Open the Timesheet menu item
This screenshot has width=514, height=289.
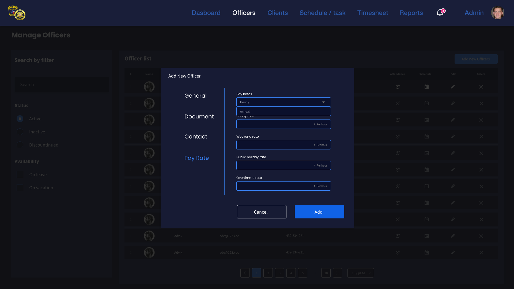coord(372,13)
